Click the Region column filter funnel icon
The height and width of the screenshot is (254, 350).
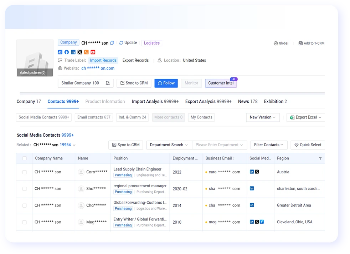320,158
